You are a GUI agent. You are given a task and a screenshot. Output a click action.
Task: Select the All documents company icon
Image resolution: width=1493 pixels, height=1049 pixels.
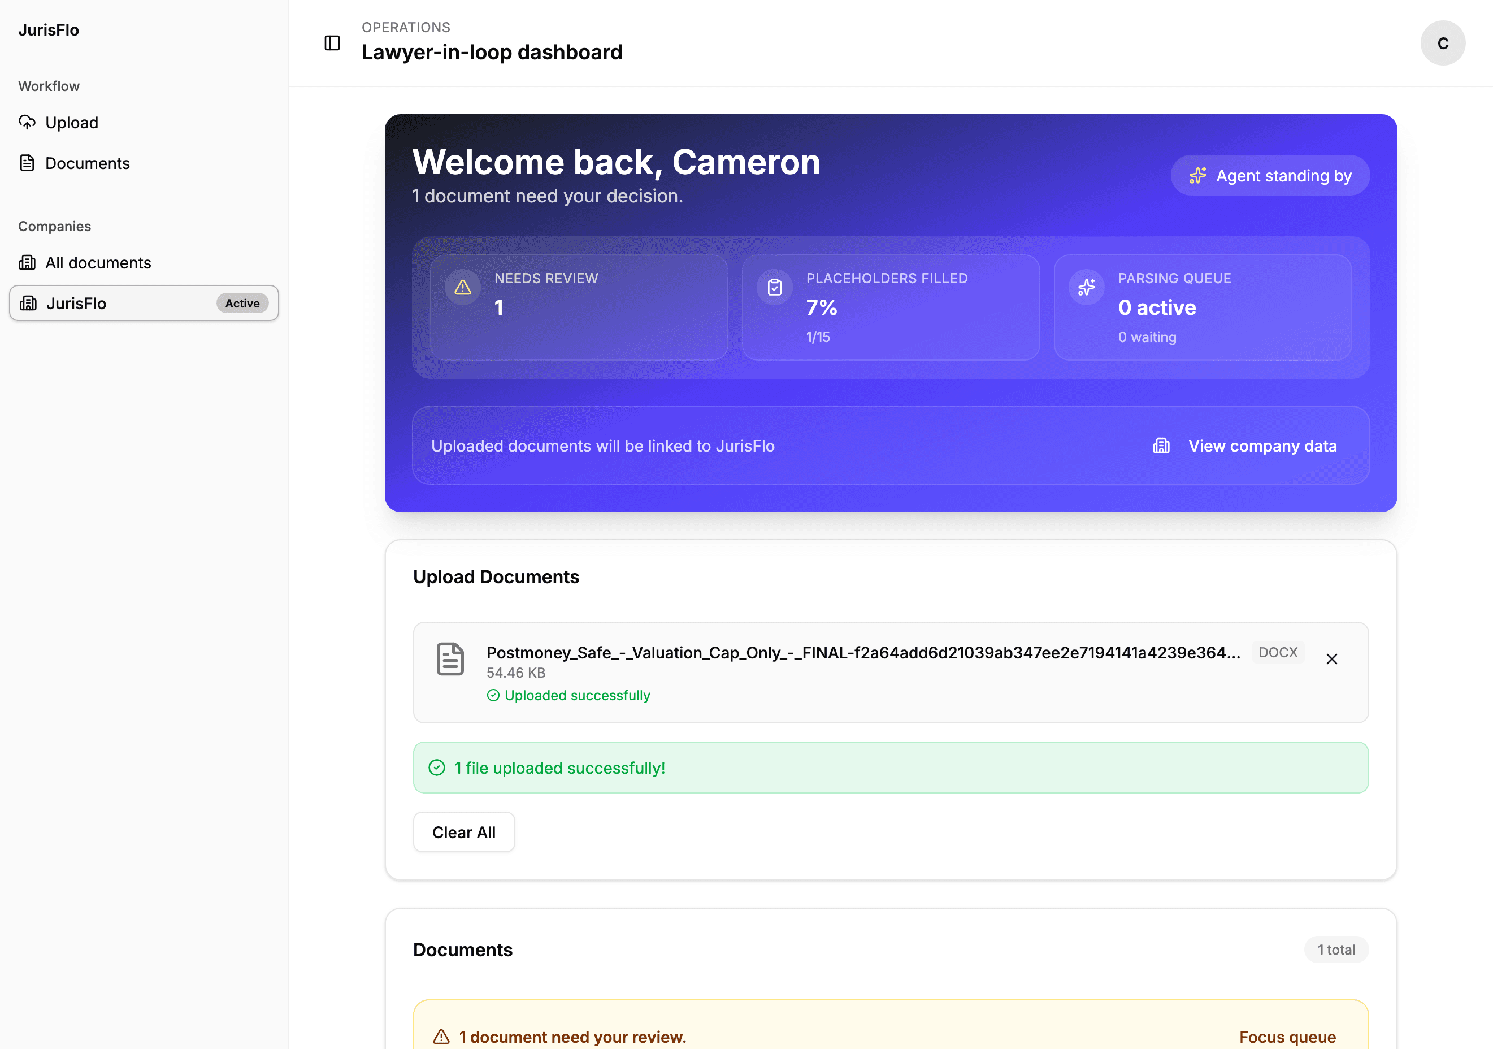pyautogui.click(x=27, y=262)
